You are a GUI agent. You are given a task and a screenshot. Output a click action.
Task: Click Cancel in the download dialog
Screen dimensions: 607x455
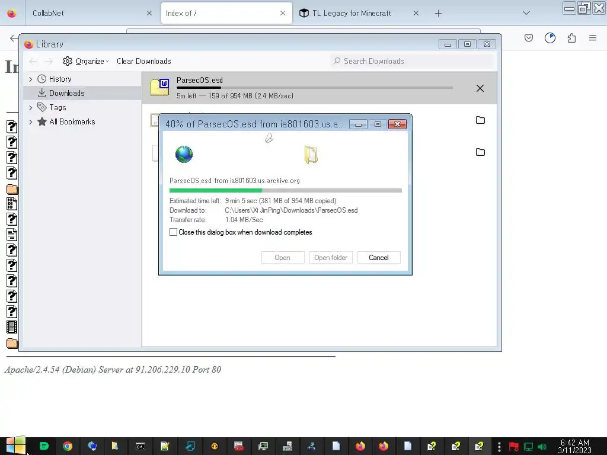click(379, 258)
